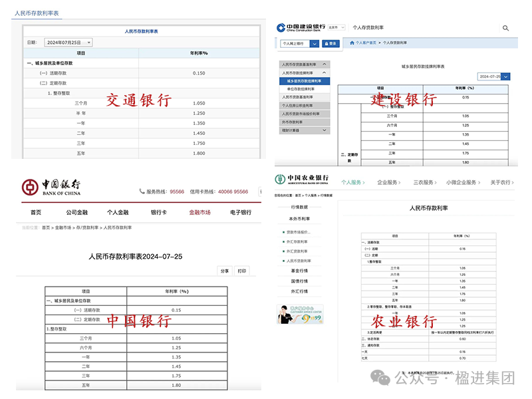Select 人民币贷款市场报价利率 in CCB sidebar

(305, 114)
